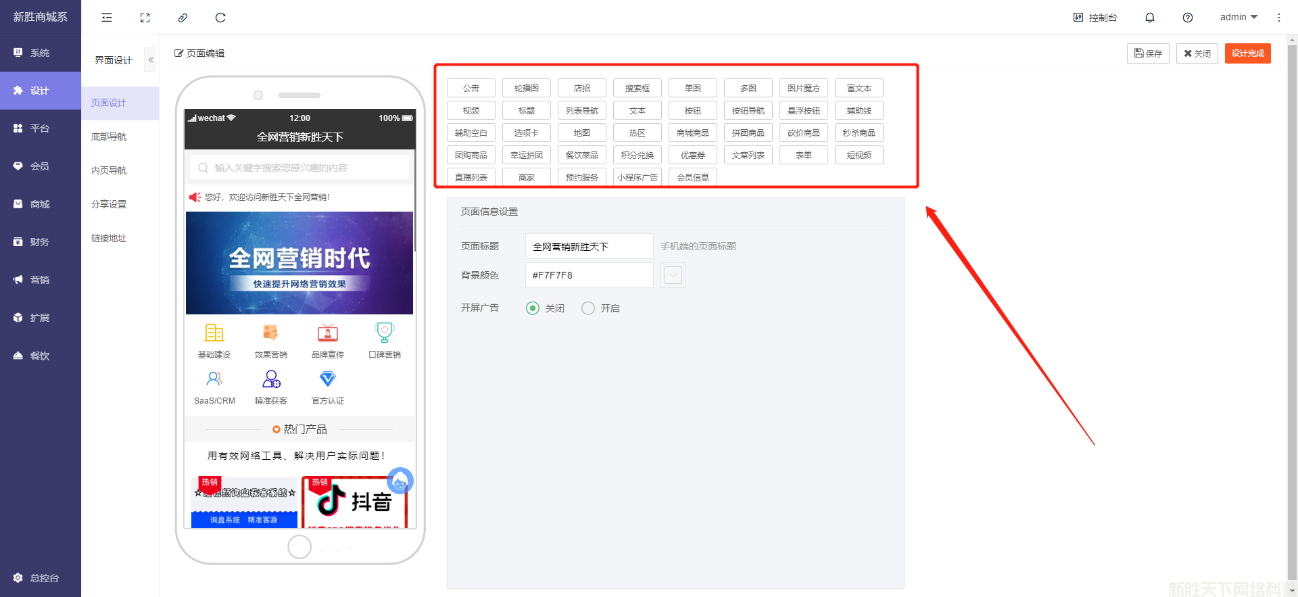Open the help question mark icon
Image resolution: width=1298 pixels, height=597 pixels.
tap(1187, 18)
